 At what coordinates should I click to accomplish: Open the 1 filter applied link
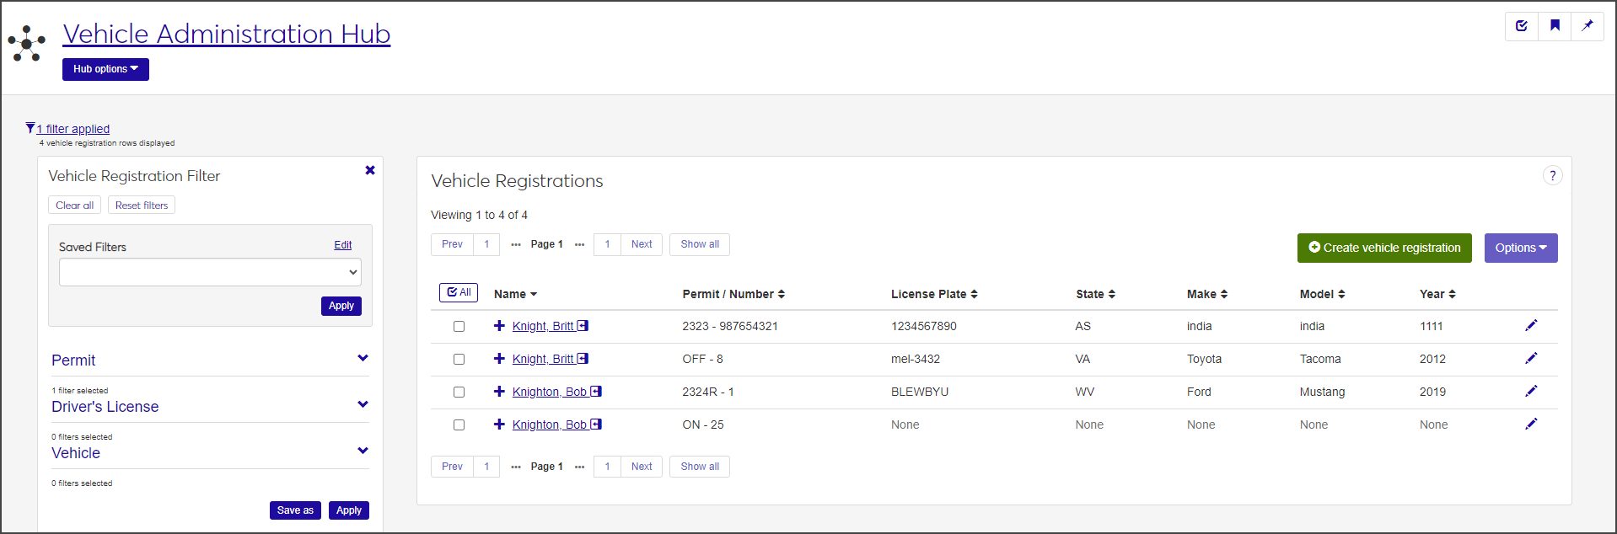click(x=73, y=129)
